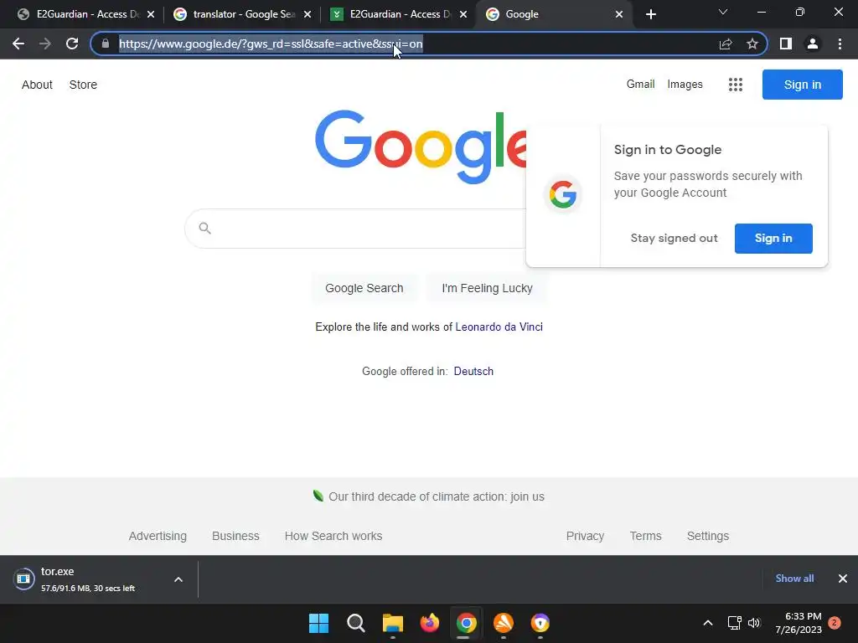Viewport: 858px width, 643px height.
Task: Open the taskbar clock and date
Action: click(799, 623)
